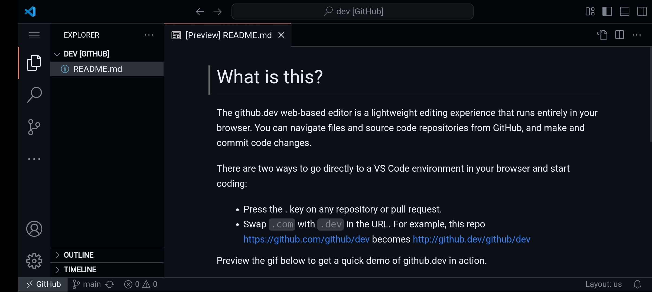
Task: Click the EXPLORER panel title
Action: [x=81, y=35]
